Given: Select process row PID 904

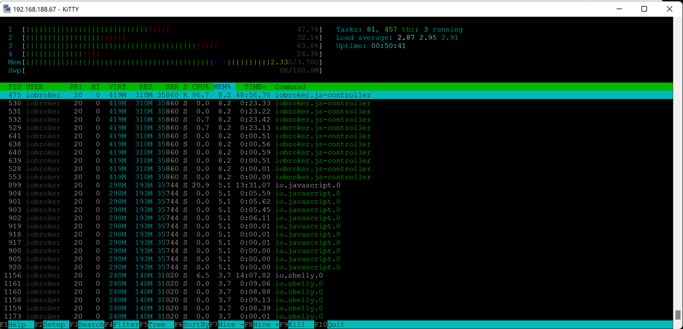Looking at the screenshot, I should pyautogui.click(x=336, y=193).
